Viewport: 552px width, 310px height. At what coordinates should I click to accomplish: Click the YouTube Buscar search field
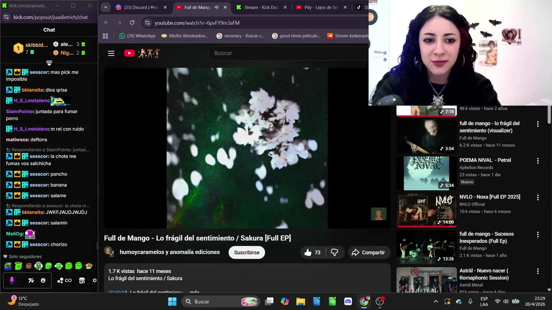289,53
